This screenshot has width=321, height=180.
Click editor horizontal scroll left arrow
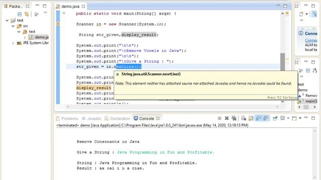pyautogui.click(x=68, y=106)
